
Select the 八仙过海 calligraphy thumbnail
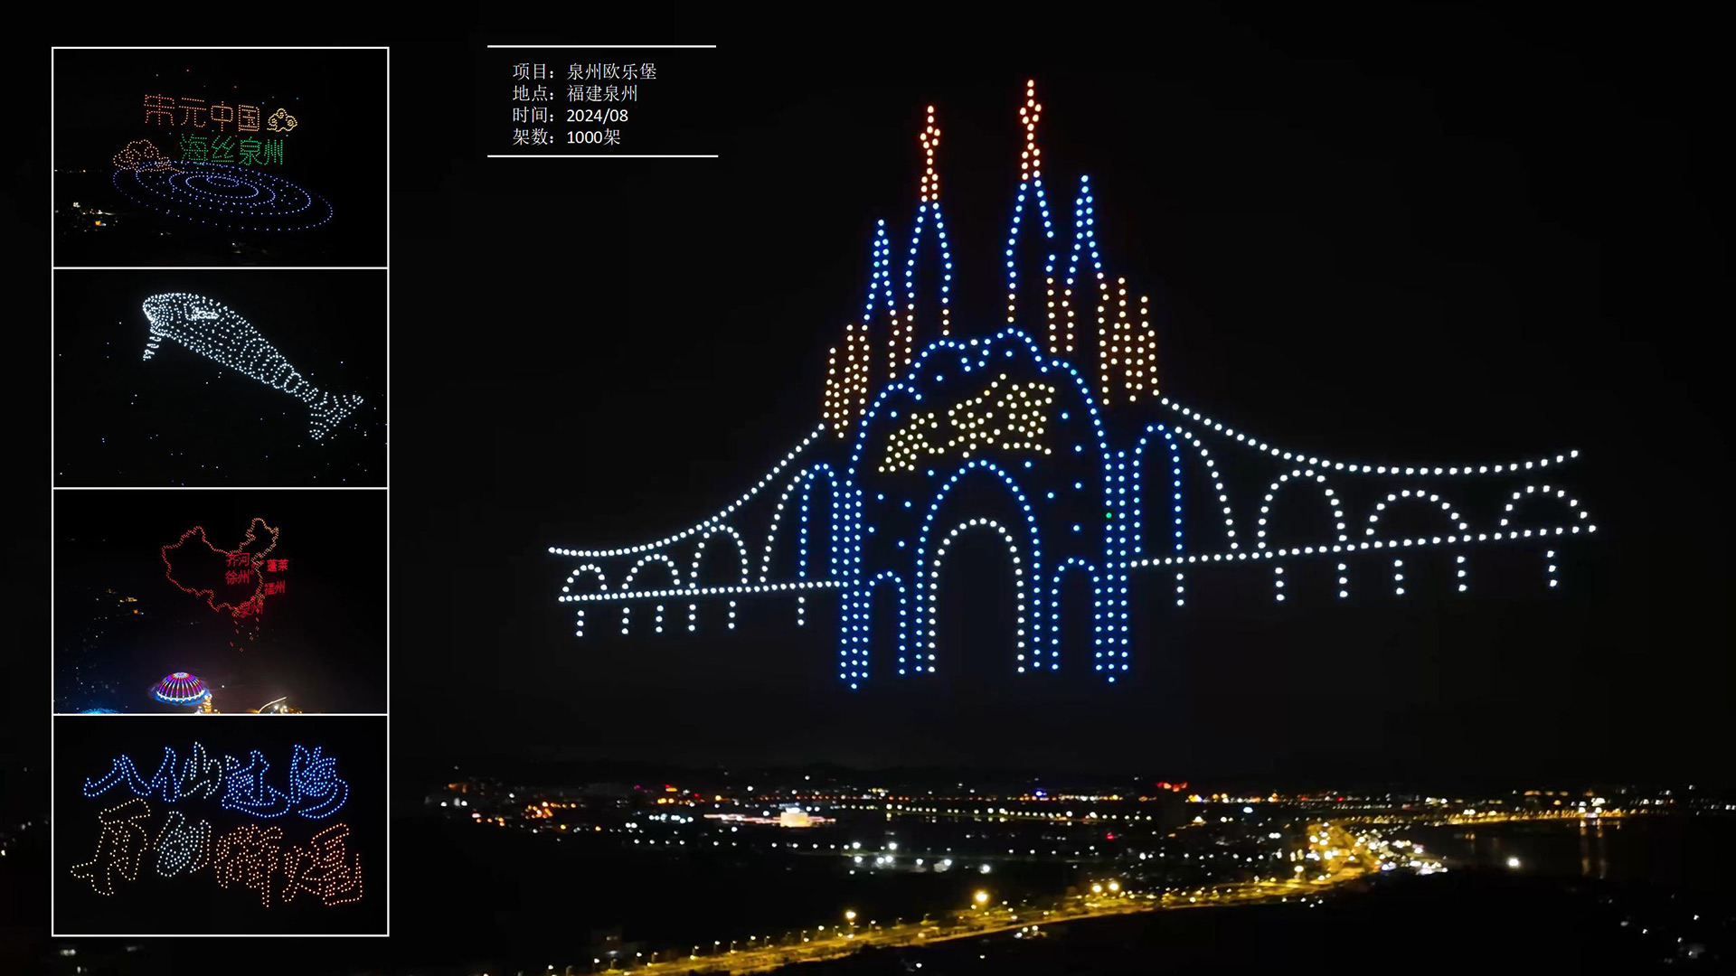click(220, 824)
